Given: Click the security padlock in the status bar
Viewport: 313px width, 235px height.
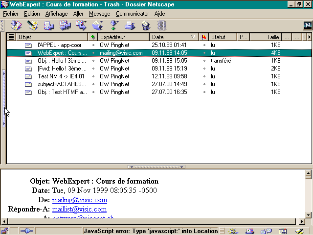Looking at the screenshot, I should coord(5,231).
